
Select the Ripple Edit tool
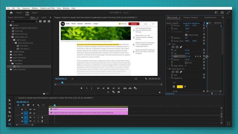(x=10, y=108)
